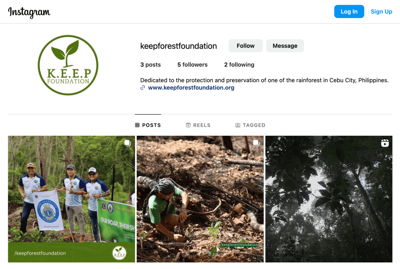This screenshot has width=400, height=269.
Task: Click the Sign Up link
Action: tap(381, 11)
